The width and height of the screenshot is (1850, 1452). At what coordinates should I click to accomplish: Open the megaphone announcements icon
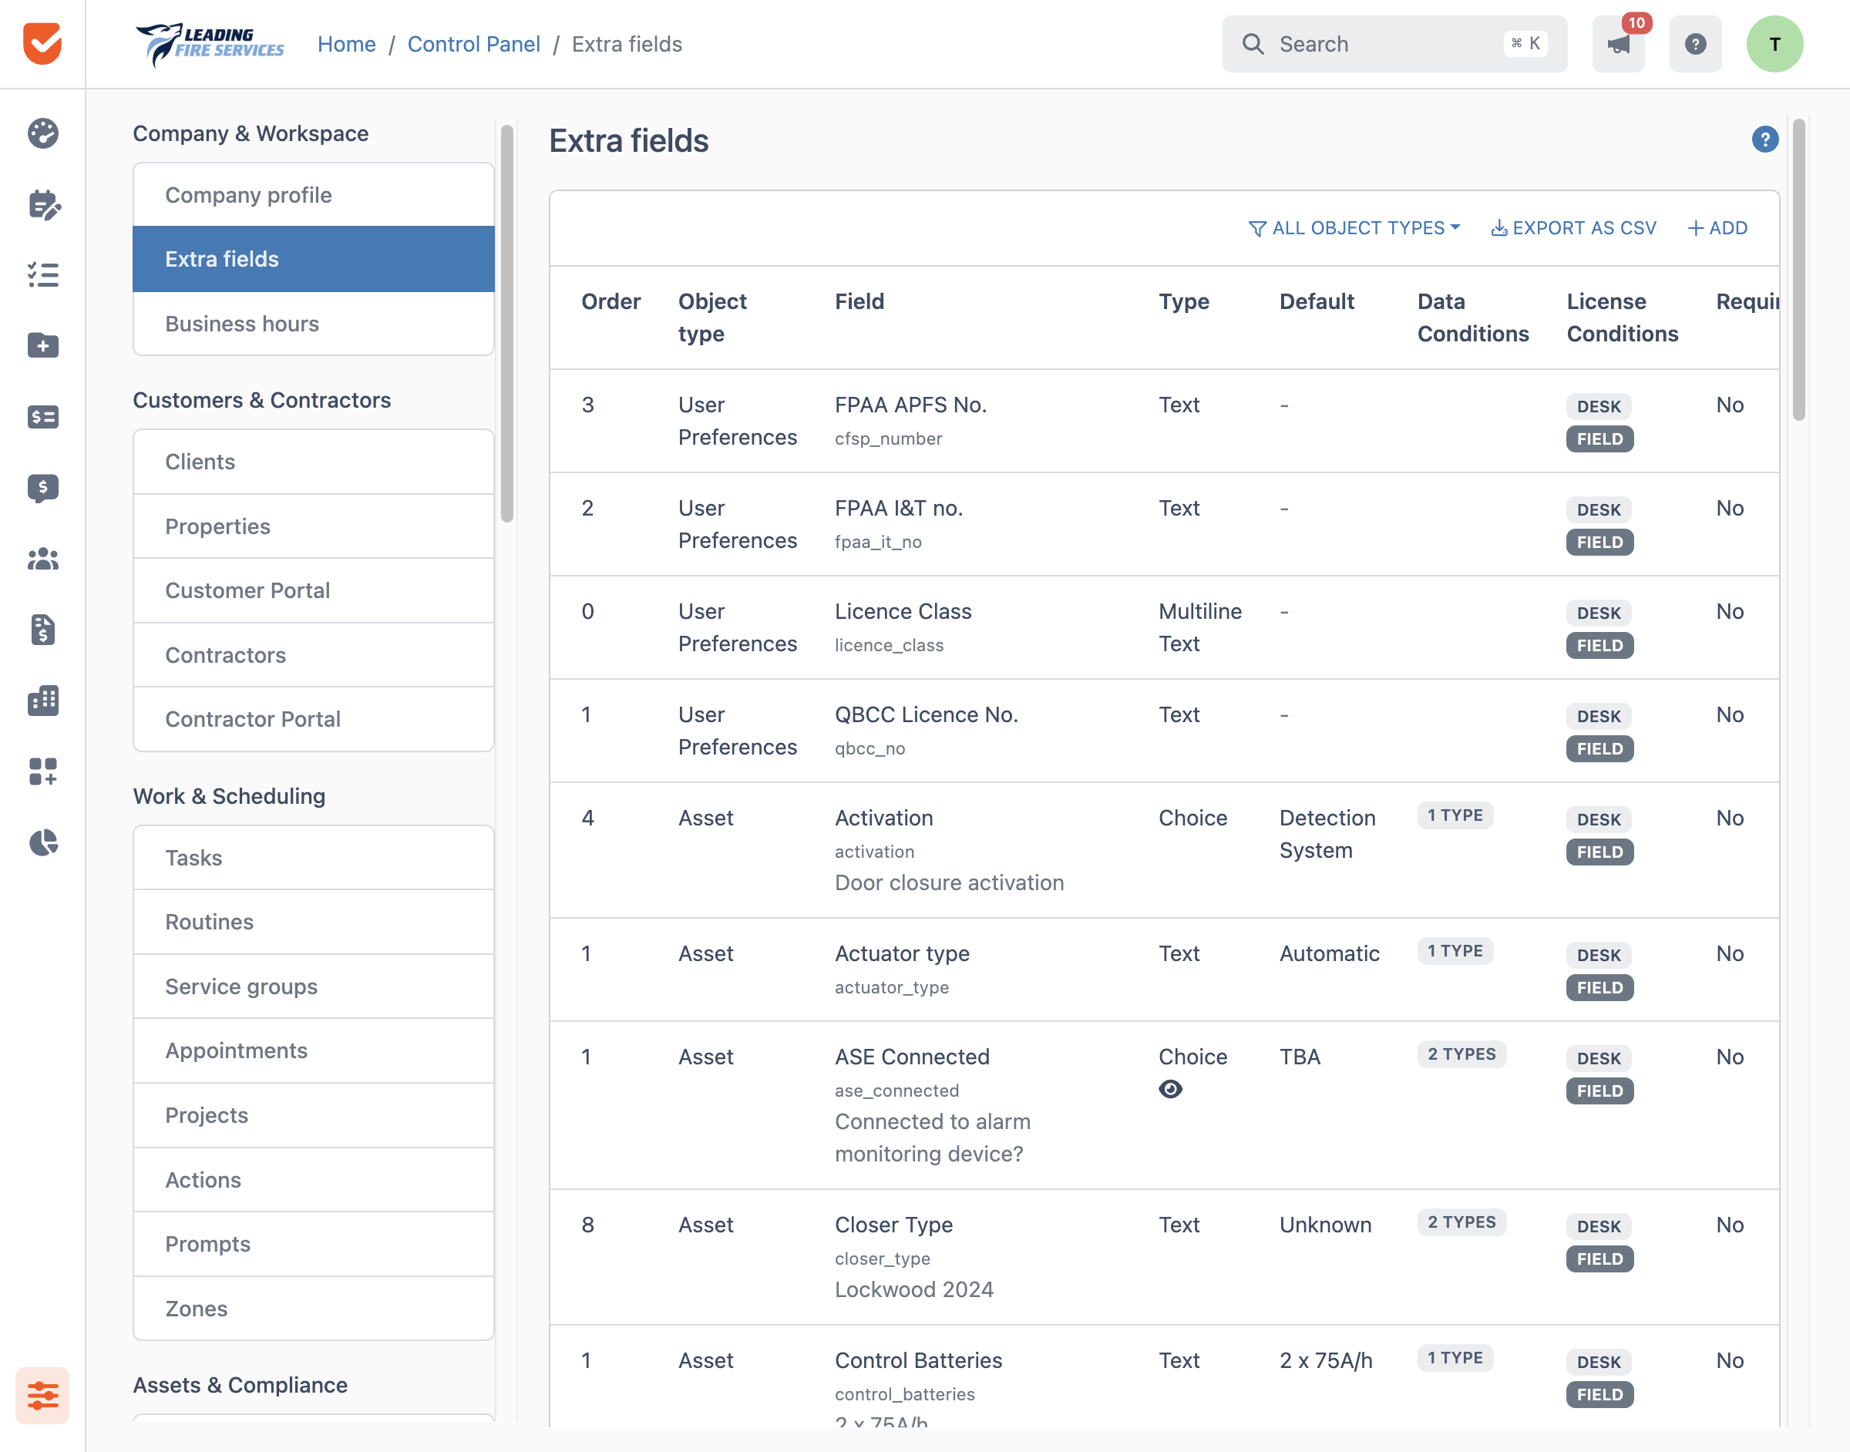[1618, 44]
